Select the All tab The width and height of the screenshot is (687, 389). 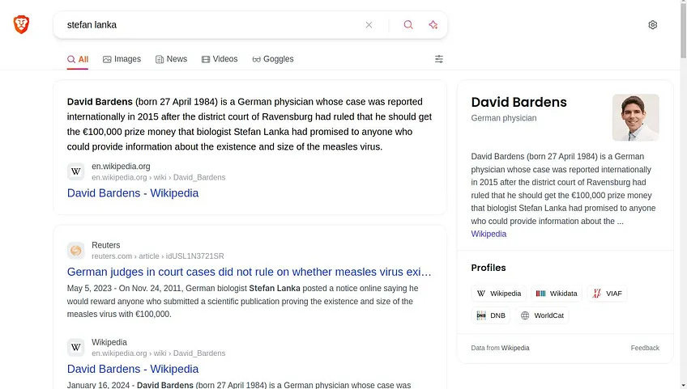tap(78, 60)
